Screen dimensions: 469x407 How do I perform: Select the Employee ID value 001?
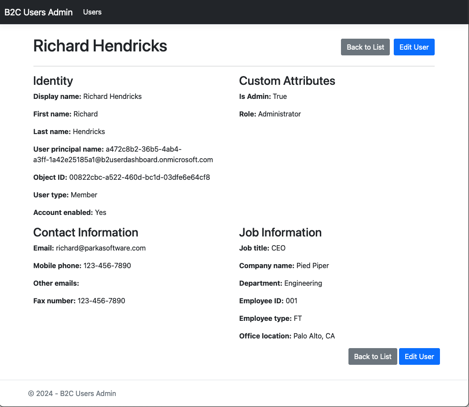pos(292,301)
